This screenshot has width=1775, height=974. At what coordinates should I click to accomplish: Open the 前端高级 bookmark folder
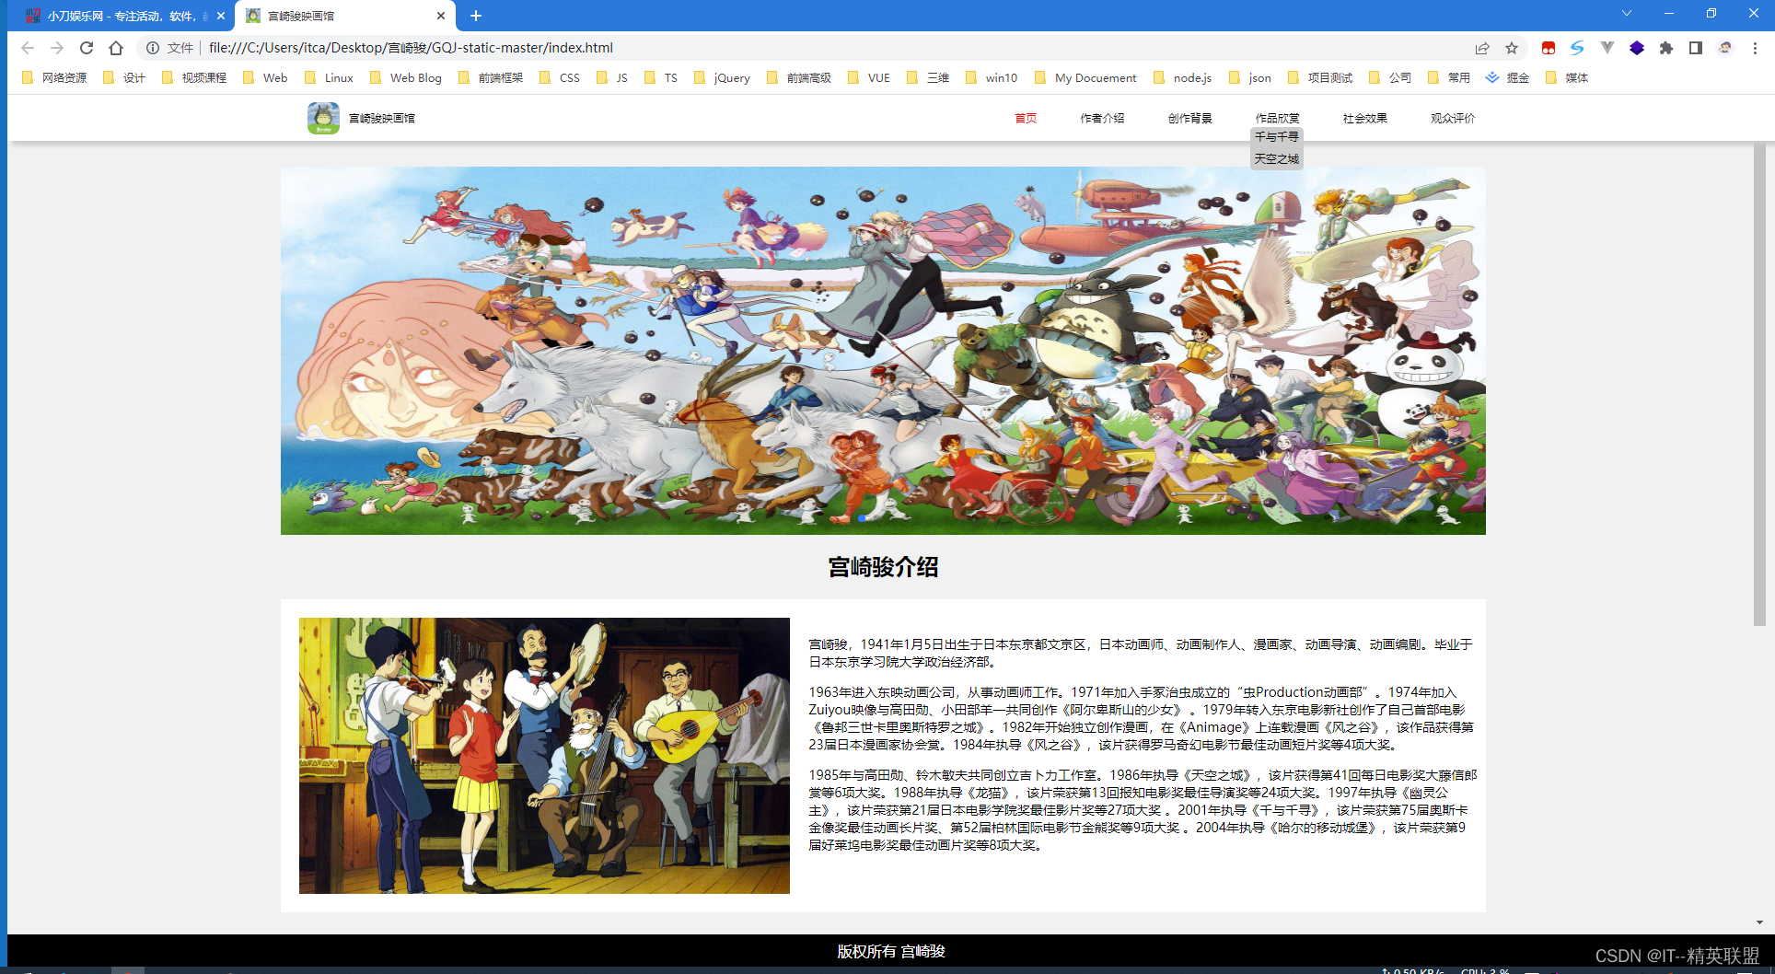[799, 78]
